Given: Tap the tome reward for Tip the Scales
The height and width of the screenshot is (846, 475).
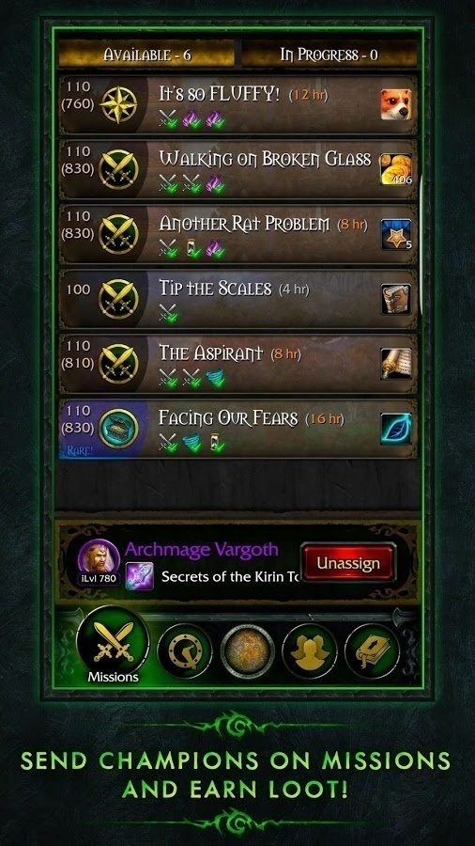Looking at the screenshot, I should coord(396,298).
